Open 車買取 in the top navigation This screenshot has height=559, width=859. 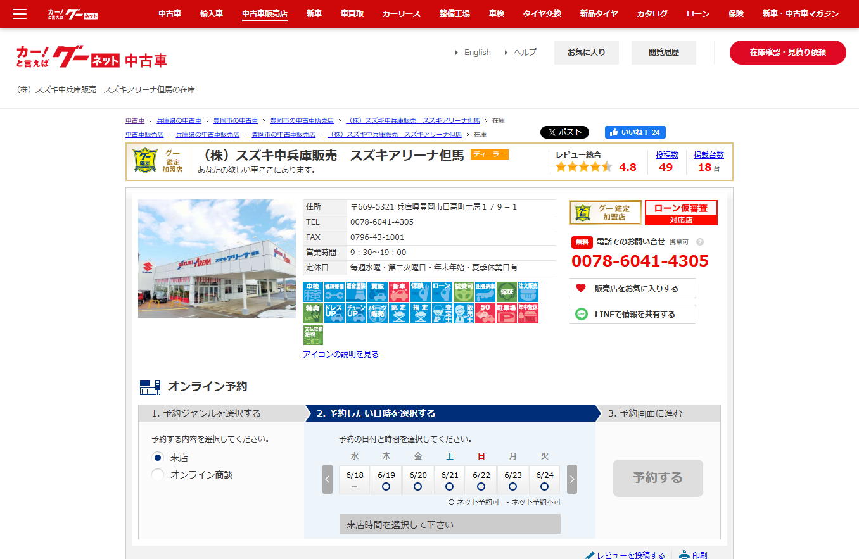coord(352,13)
